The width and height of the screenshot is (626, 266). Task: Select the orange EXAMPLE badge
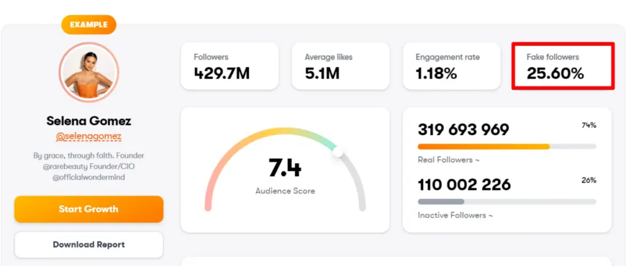[89, 25]
